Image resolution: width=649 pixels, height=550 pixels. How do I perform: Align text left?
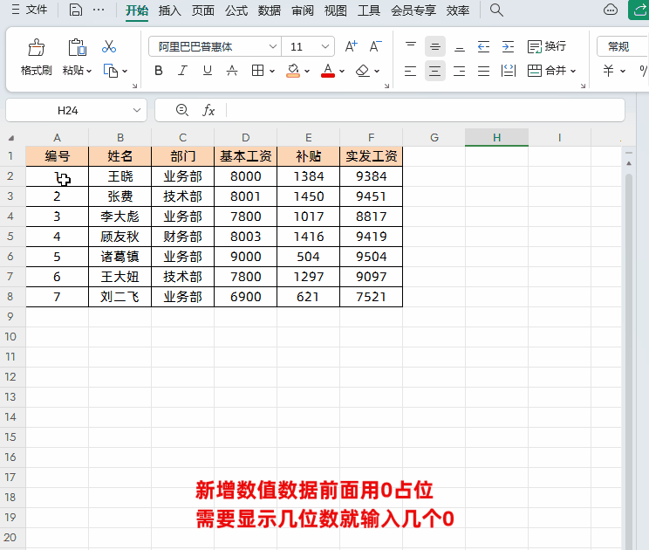click(410, 71)
